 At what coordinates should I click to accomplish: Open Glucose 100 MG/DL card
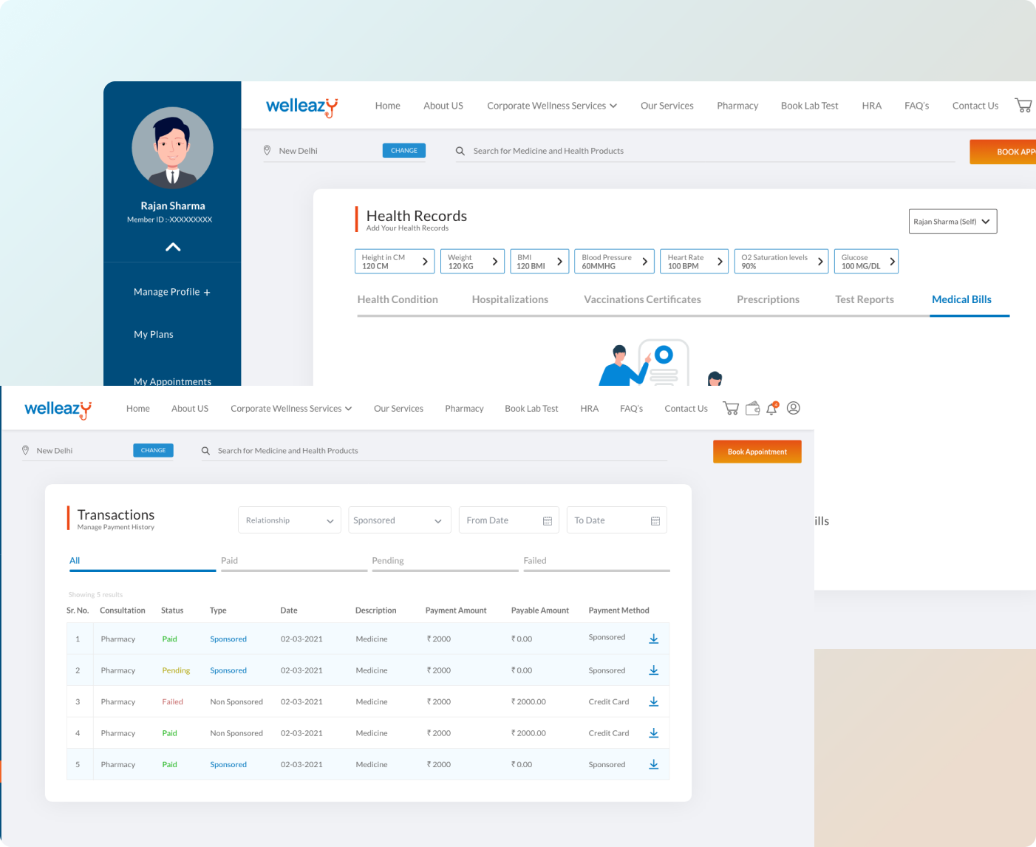[x=867, y=262]
